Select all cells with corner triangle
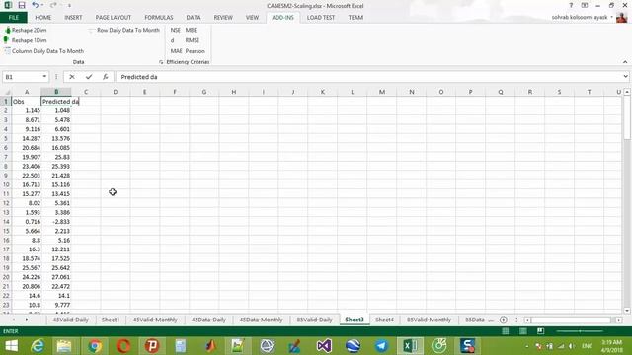The image size is (632, 355). (6, 92)
